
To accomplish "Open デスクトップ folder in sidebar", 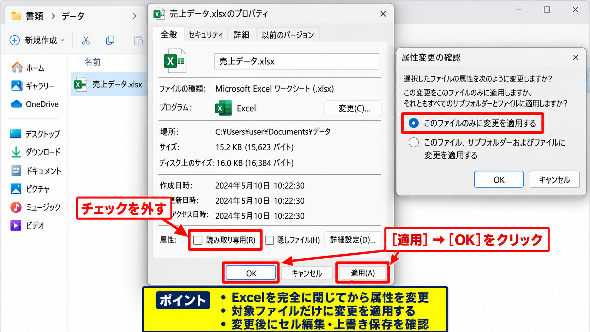I will 35,134.
